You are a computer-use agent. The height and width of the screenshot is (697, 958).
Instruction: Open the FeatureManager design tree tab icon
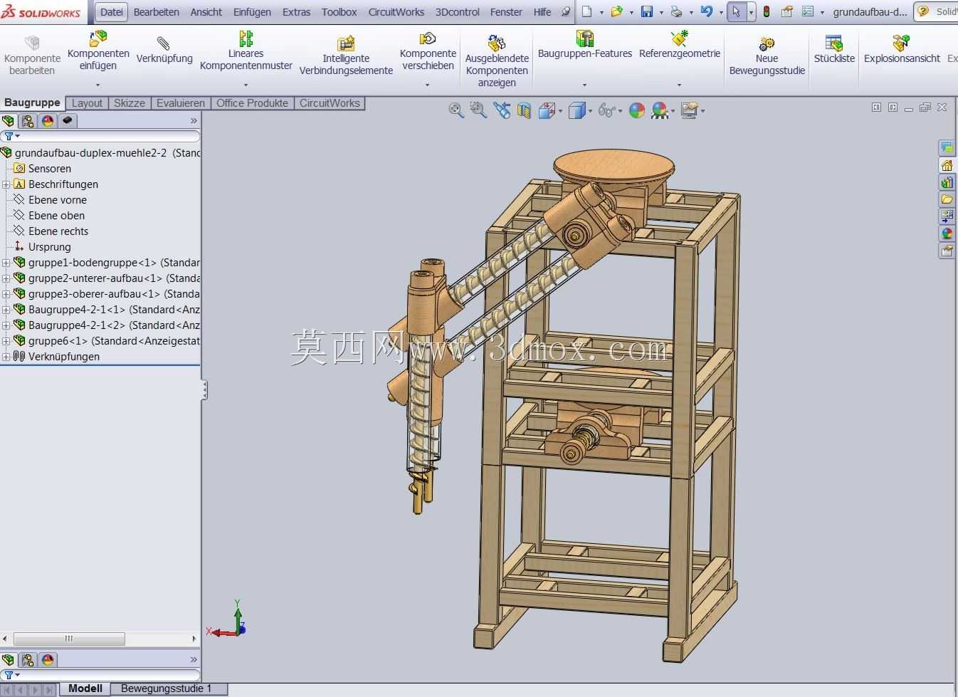9,121
